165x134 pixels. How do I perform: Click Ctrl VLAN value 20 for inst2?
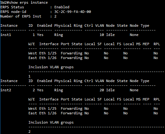click(102, 90)
